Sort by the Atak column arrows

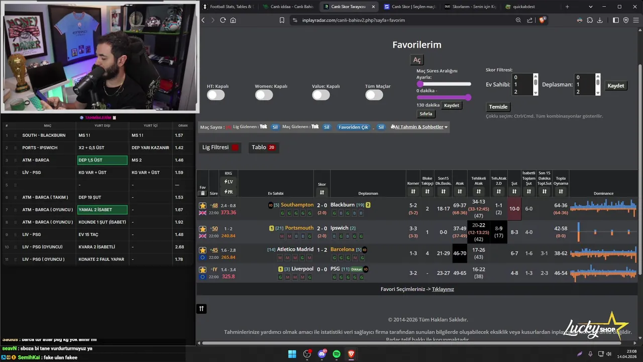click(460, 192)
